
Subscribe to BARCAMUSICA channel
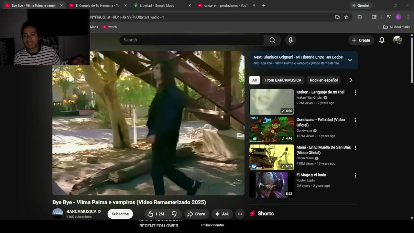(x=120, y=214)
